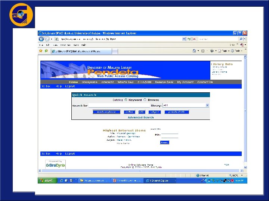Viewport: 269px width, 201px height.
Task: Open the search provider dropdown arrow
Action: 245,39
